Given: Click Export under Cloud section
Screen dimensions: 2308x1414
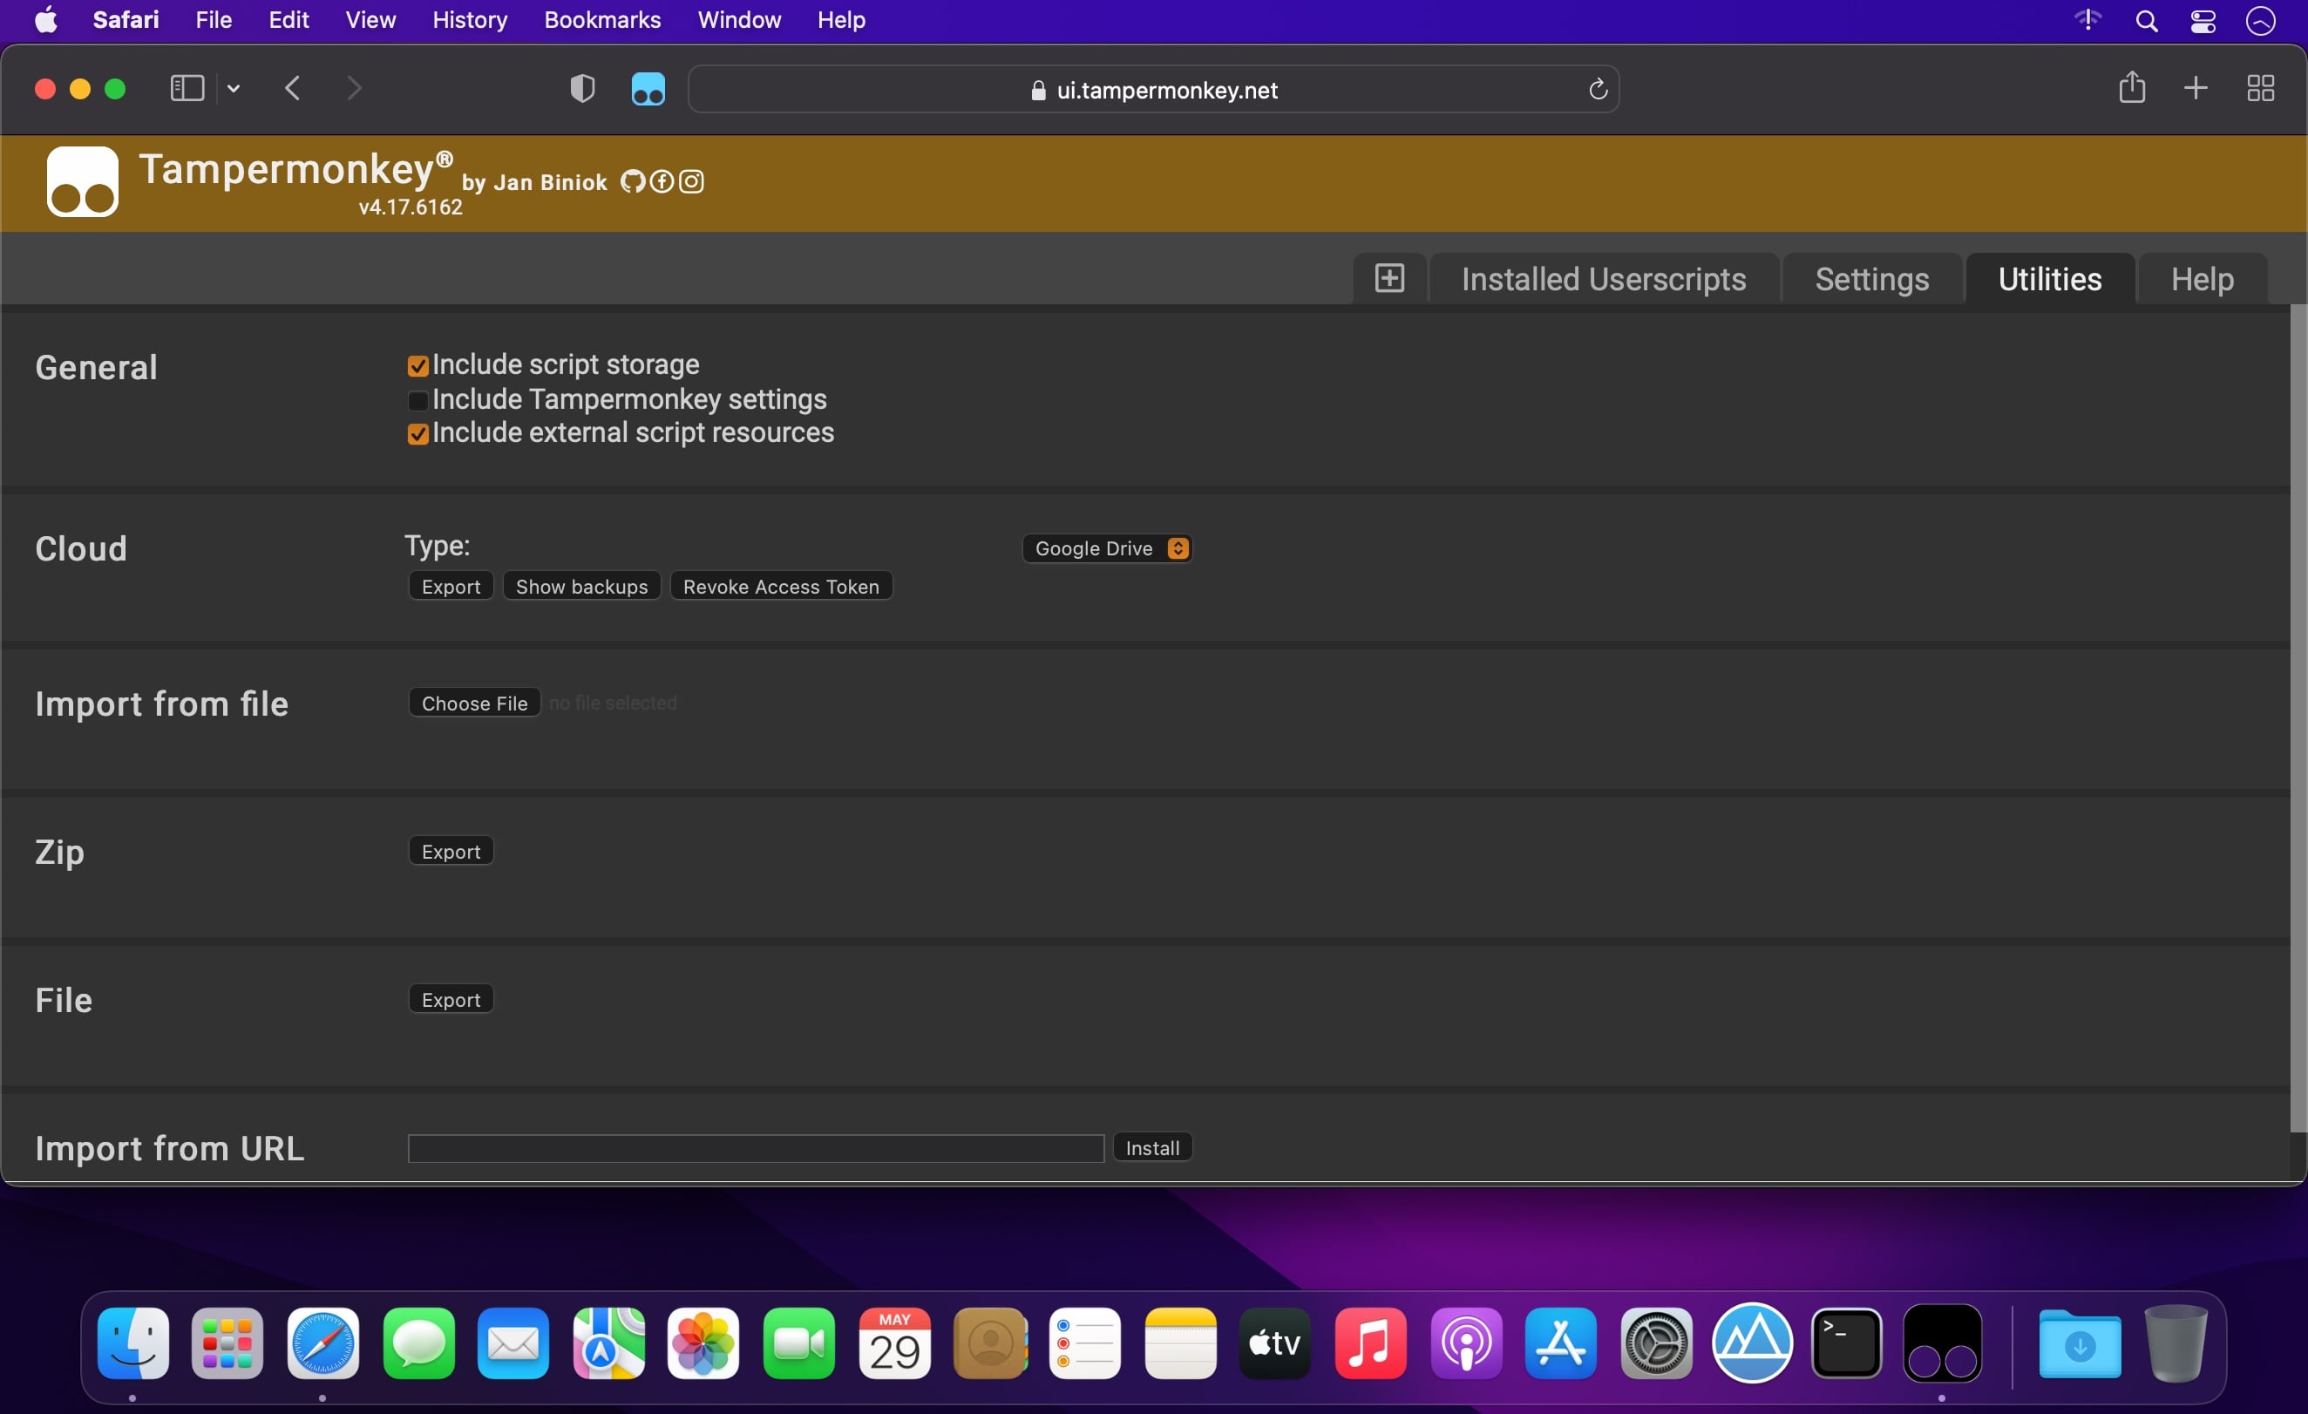Looking at the screenshot, I should [x=451, y=587].
